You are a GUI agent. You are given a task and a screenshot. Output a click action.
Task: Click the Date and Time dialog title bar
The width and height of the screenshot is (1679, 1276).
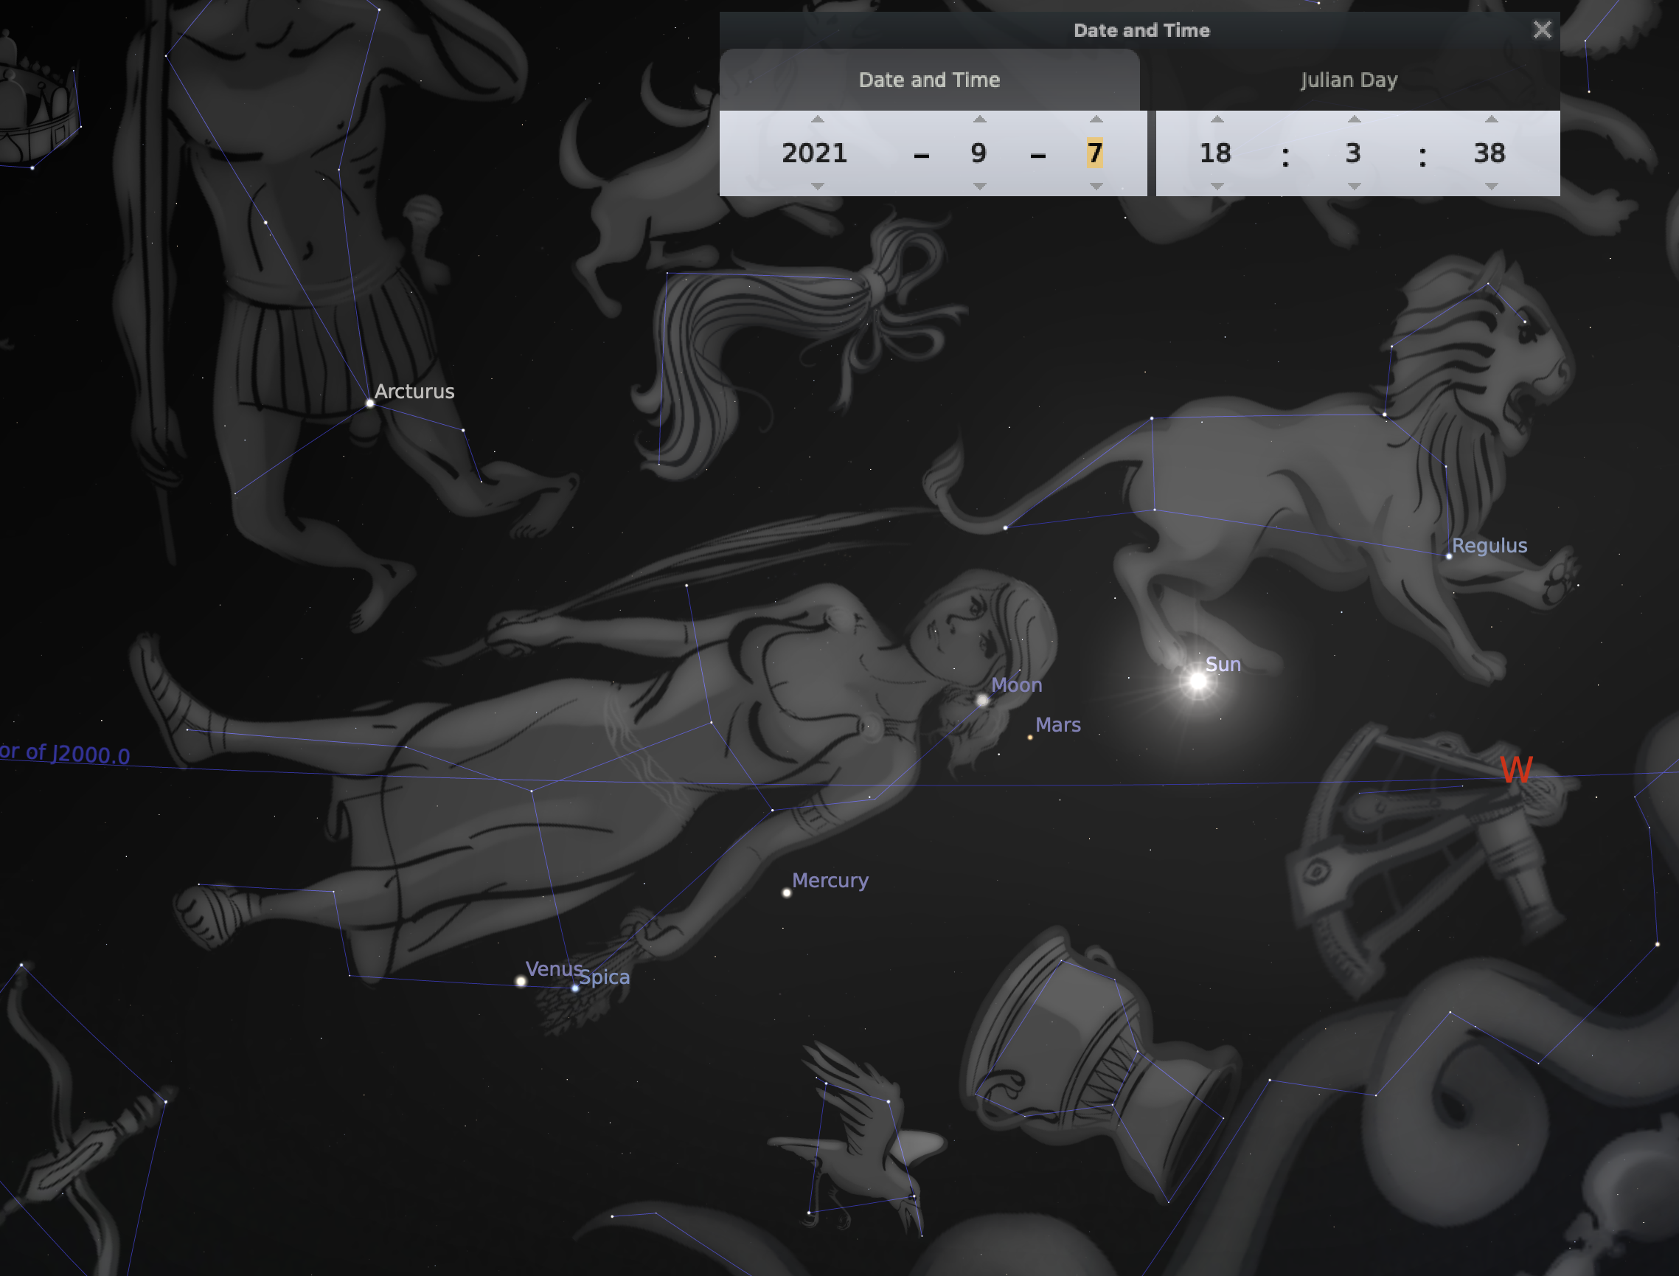click(1140, 30)
